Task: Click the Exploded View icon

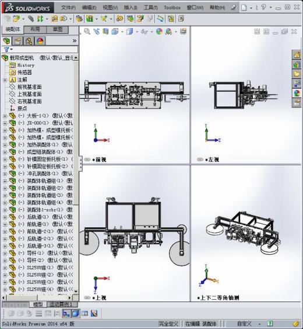Action: (140, 19)
